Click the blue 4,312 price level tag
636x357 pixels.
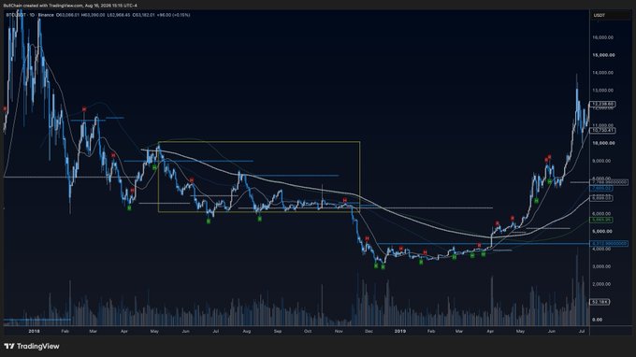tap(608, 244)
